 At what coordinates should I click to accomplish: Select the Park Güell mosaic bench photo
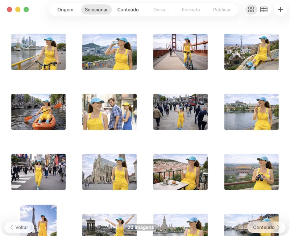252,52
